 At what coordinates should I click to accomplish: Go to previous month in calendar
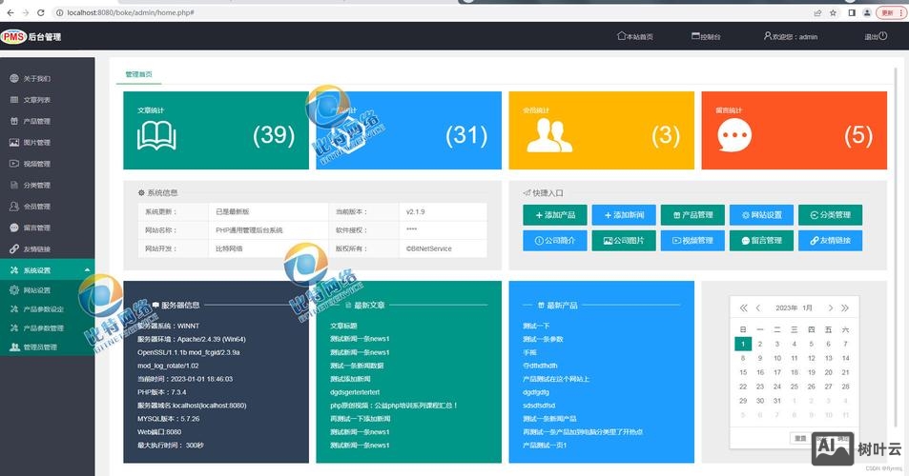[x=758, y=307]
